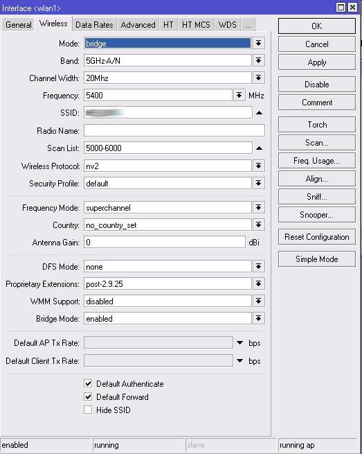The width and height of the screenshot is (362, 454).
Task: Collapse the SSID field with the up arrow
Action: [260, 113]
